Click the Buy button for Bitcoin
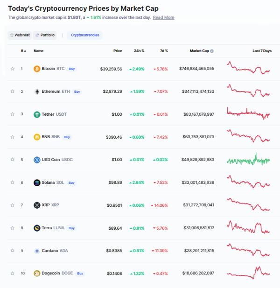This screenshot has height=288, width=280. [x=72, y=69]
